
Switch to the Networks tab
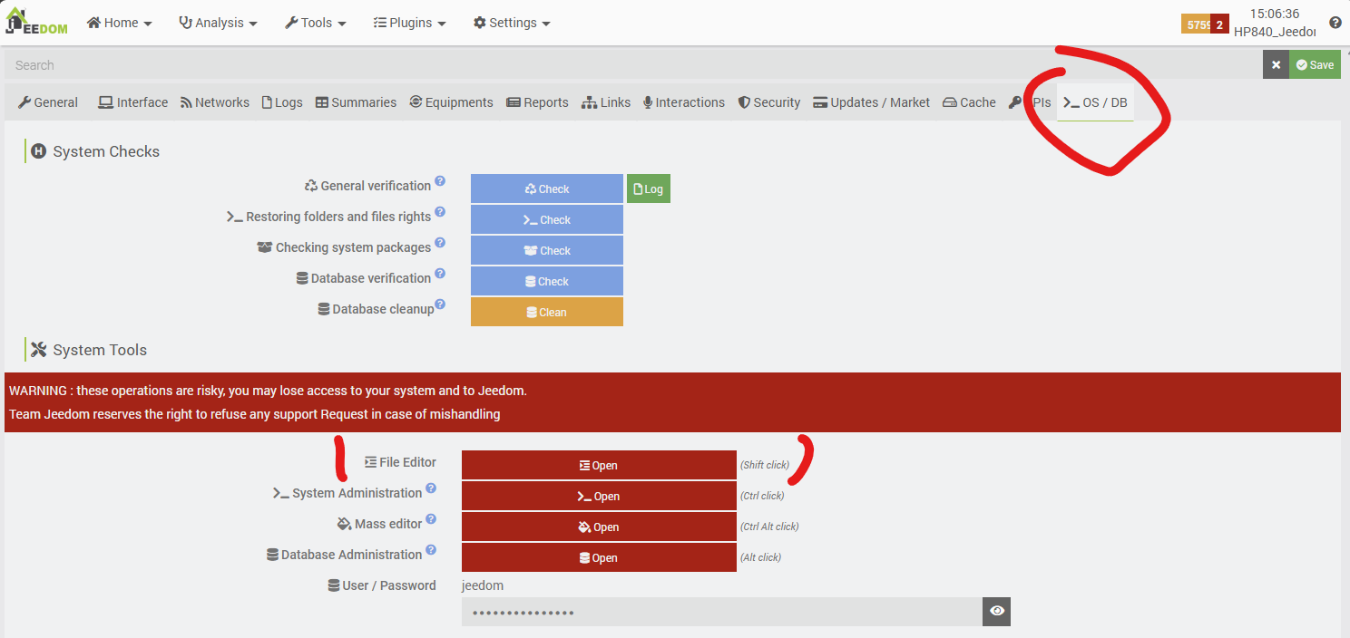214,102
